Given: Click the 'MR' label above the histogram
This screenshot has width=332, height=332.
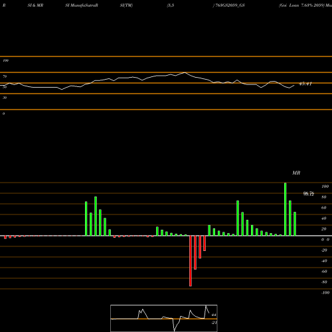Looking at the screenshot, I should (x=296, y=173).
